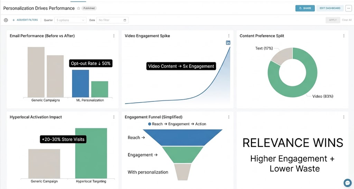The height and width of the screenshot is (189, 354).
Task: Share the dashboard with SHARE button
Action: pyautogui.click(x=305, y=8)
